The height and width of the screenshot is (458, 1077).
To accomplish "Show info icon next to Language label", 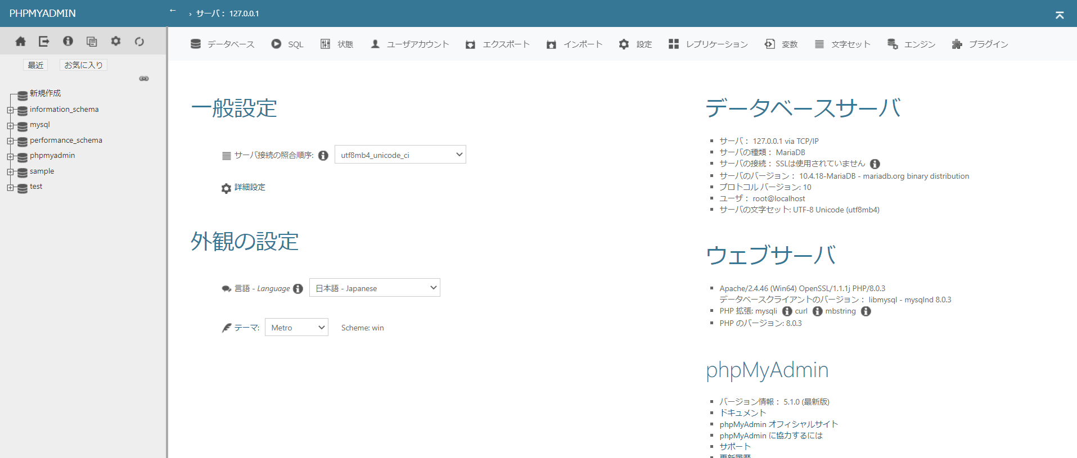I will tap(298, 289).
